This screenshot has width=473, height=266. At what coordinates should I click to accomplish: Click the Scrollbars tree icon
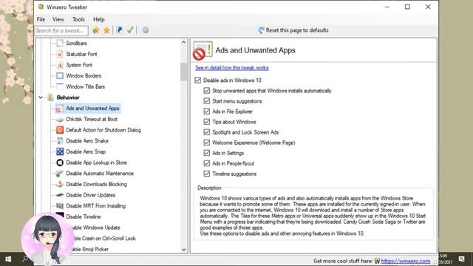click(x=60, y=43)
